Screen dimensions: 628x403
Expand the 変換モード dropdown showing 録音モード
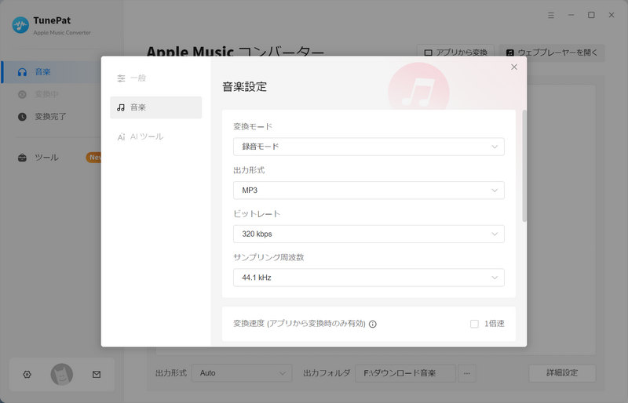tap(368, 147)
